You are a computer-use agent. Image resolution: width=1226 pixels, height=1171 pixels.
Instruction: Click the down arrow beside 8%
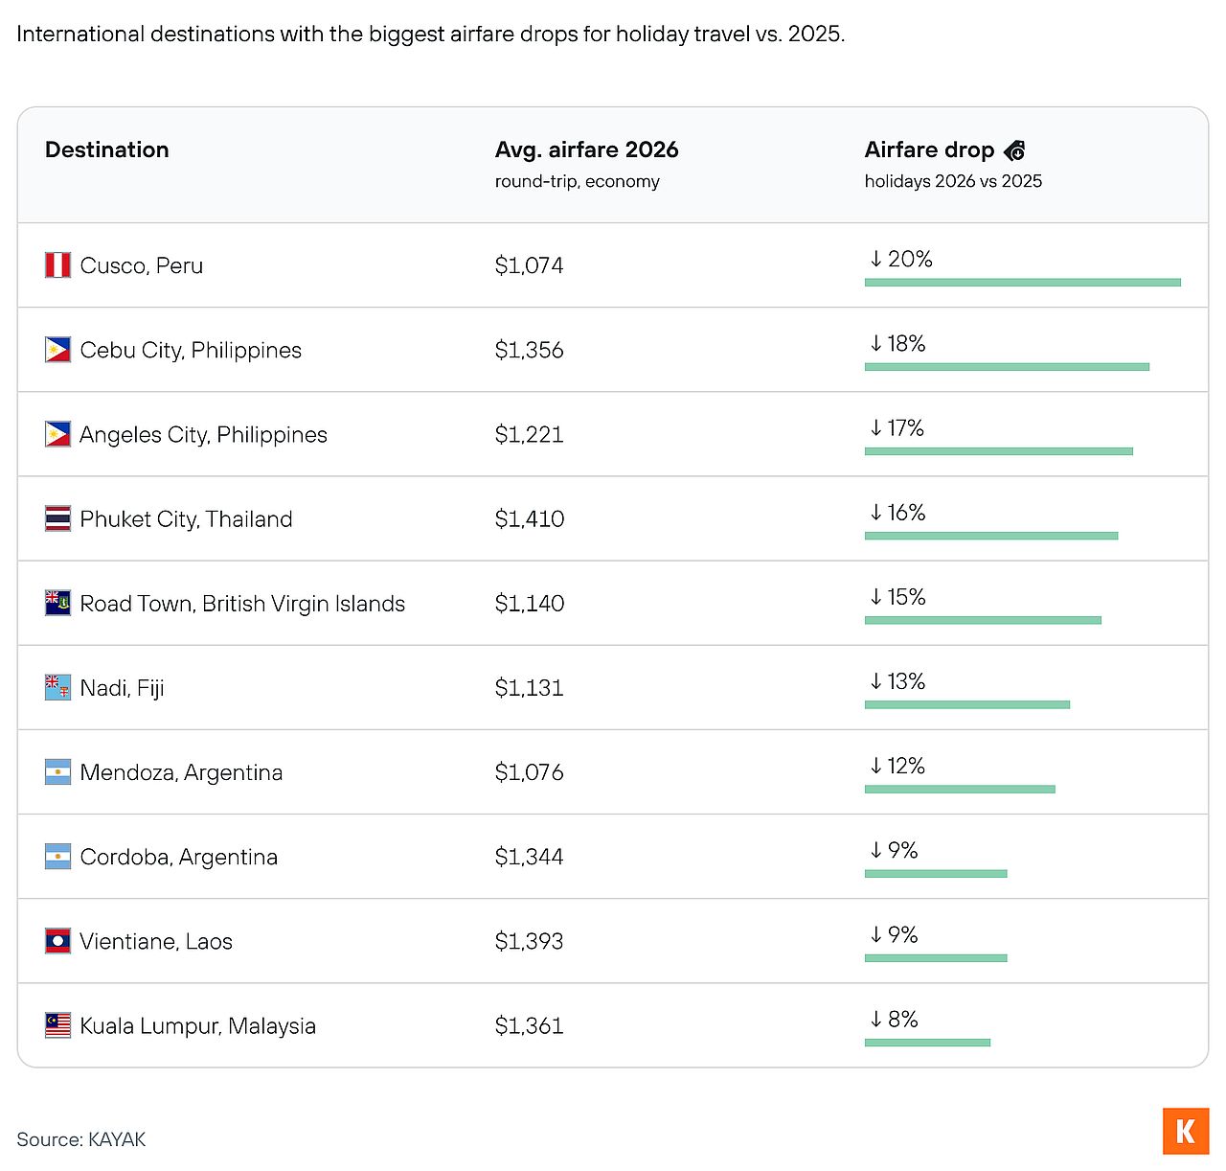[x=875, y=1019]
